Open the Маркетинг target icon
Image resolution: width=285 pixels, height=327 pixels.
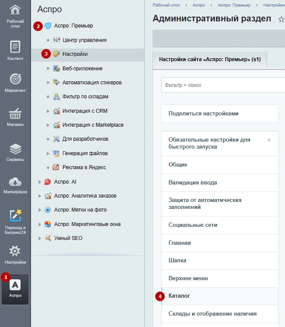point(15,79)
